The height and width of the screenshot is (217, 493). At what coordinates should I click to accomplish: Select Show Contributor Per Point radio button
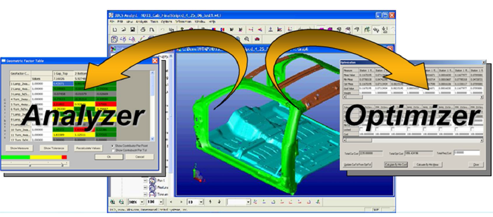coord(113,146)
